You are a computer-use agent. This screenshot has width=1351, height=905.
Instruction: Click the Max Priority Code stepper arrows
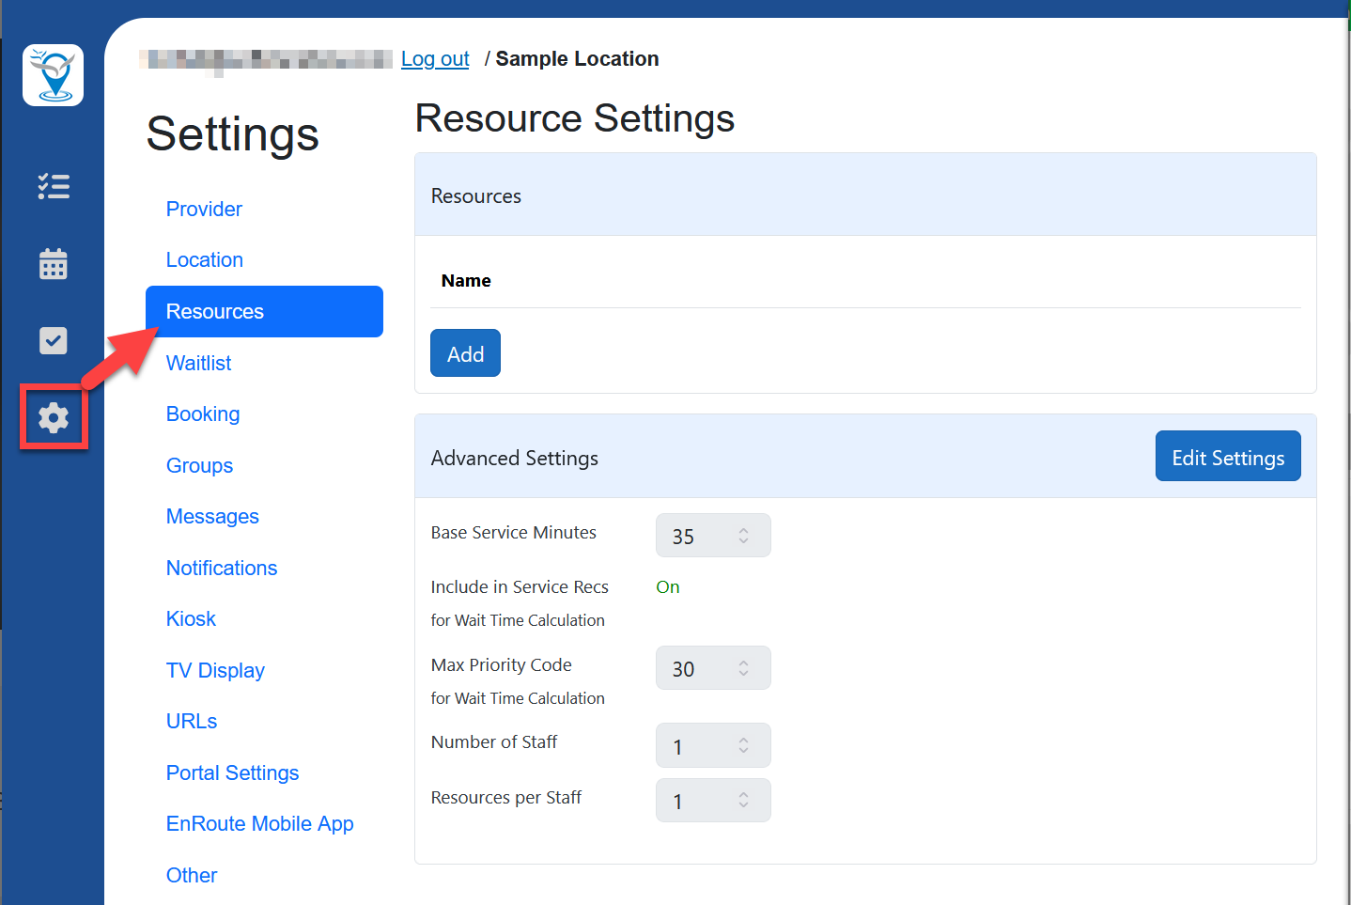click(743, 668)
